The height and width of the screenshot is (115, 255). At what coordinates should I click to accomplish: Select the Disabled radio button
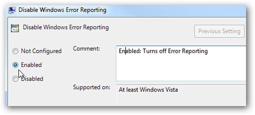click(x=15, y=79)
